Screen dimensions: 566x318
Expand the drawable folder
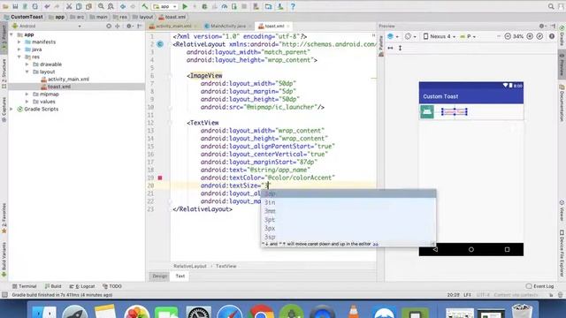pyautogui.click(x=27, y=64)
